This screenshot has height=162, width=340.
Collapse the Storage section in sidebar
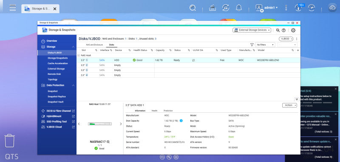(x=73, y=47)
